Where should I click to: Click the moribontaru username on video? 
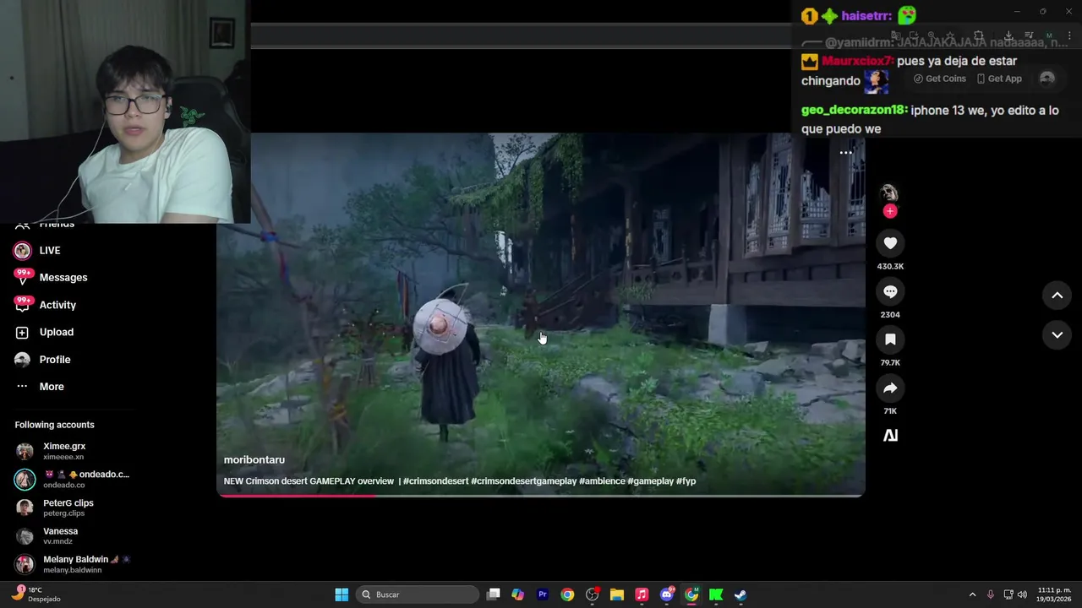[254, 460]
